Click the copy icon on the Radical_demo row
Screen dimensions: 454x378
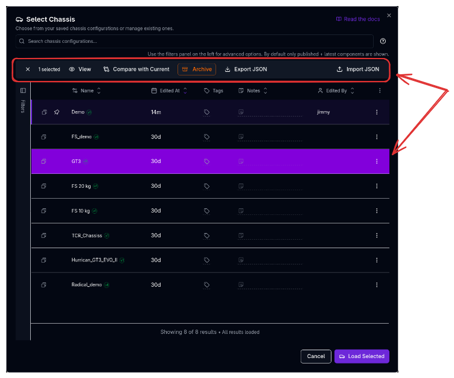point(44,285)
